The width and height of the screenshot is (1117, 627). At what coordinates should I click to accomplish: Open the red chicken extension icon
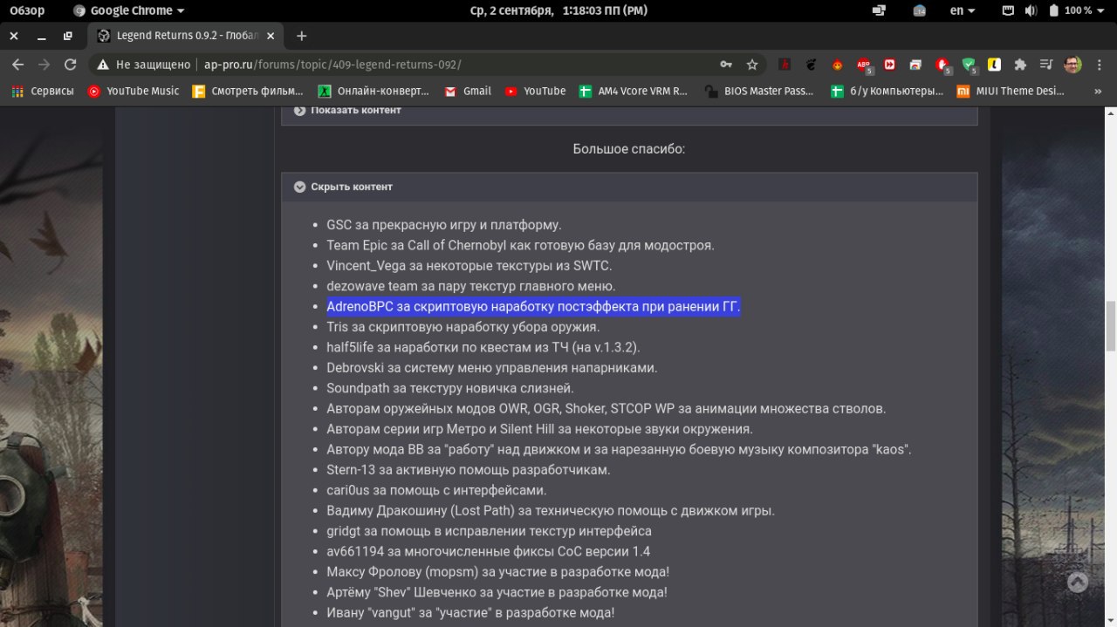(837, 65)
